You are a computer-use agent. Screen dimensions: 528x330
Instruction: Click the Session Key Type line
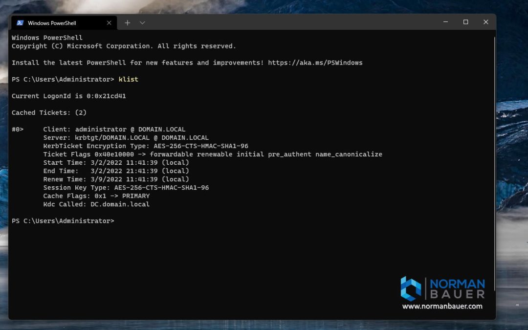click(126, 188)
